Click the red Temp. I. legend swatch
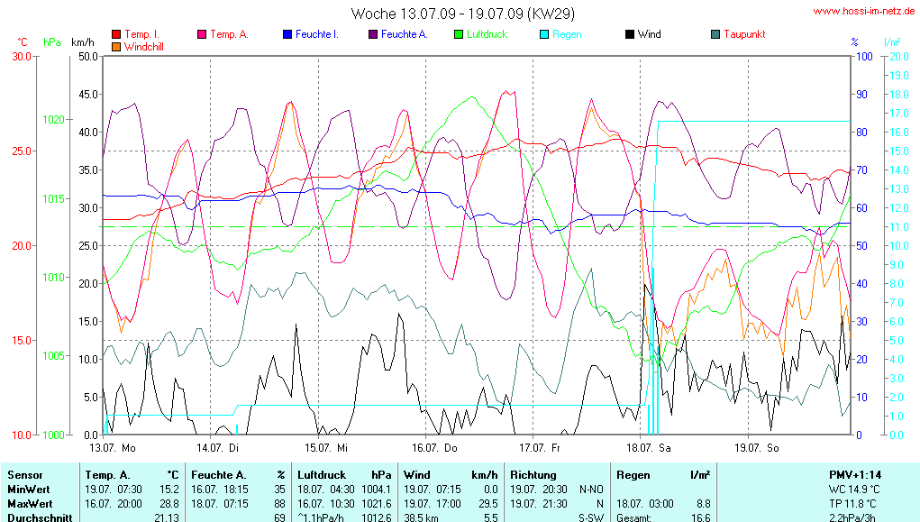The width and height of the screenshot is (920, 522). point(116,34)
